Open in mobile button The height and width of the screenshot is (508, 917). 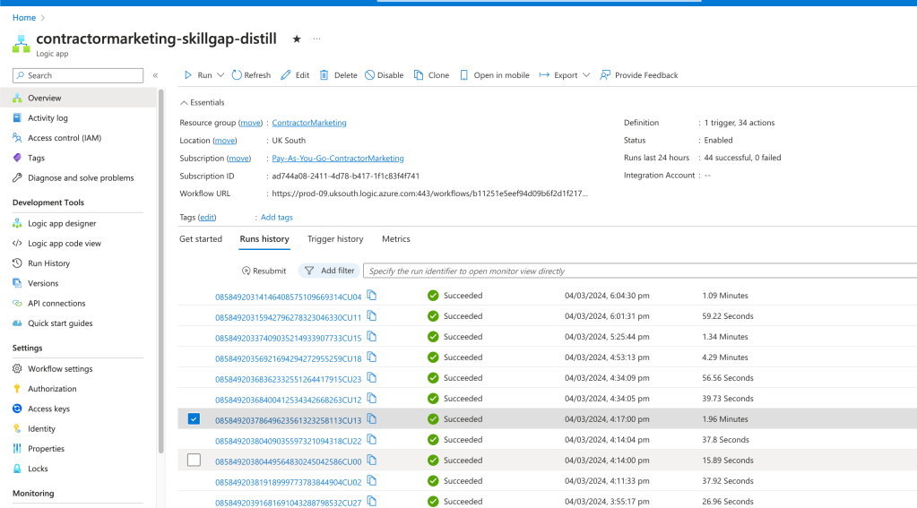point(495,75)
